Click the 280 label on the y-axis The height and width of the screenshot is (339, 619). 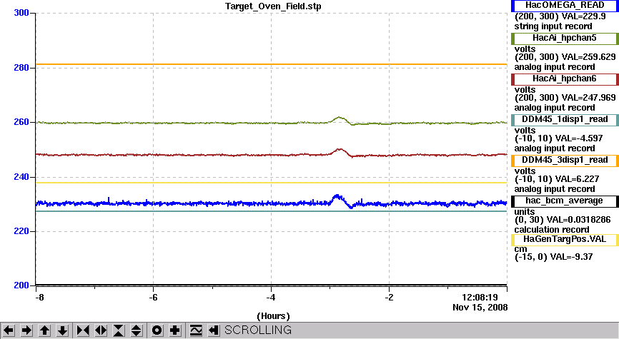click(x=21, y=68)
